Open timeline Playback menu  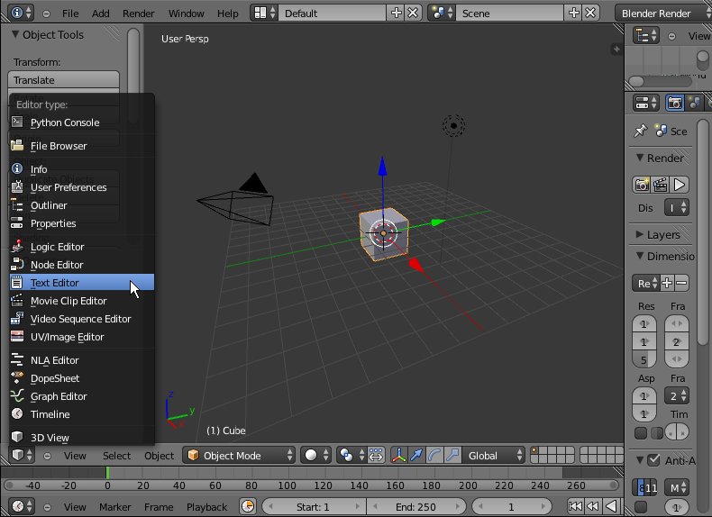coord(206,507)
